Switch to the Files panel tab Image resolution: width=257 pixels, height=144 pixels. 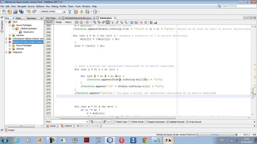(x=18, y=18)
